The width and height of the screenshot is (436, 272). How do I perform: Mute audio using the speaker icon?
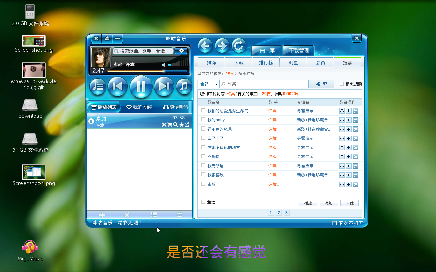click(164, 65)
